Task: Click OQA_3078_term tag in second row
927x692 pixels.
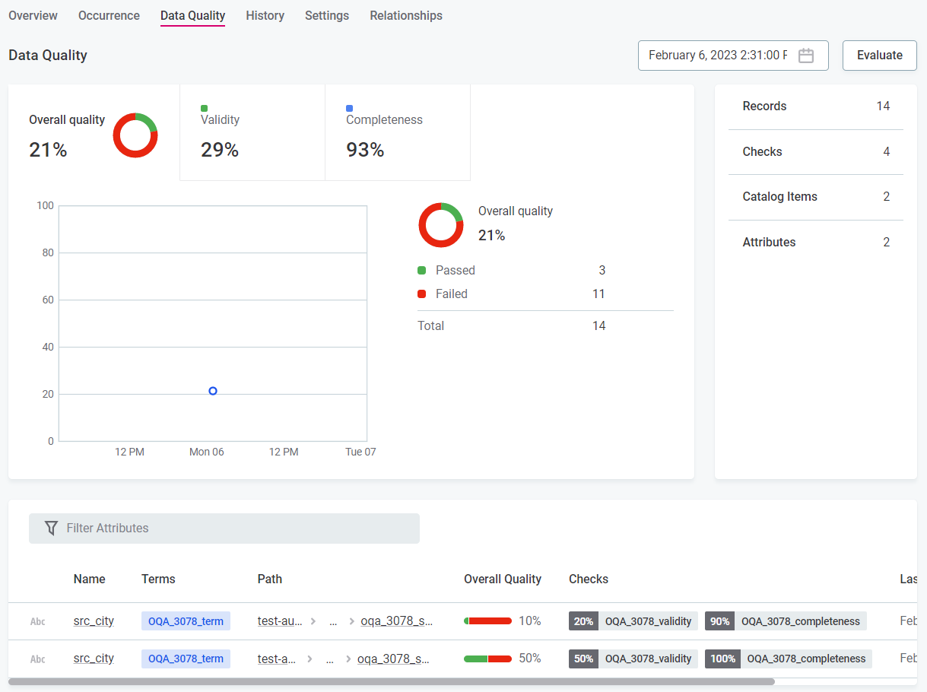Action: (x=186, y=659)
